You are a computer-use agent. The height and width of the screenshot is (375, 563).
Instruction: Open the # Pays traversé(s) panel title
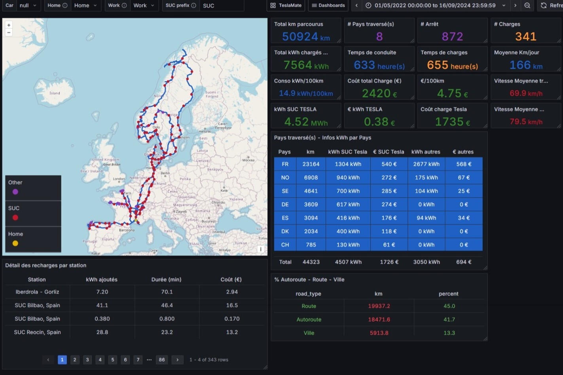371,24
